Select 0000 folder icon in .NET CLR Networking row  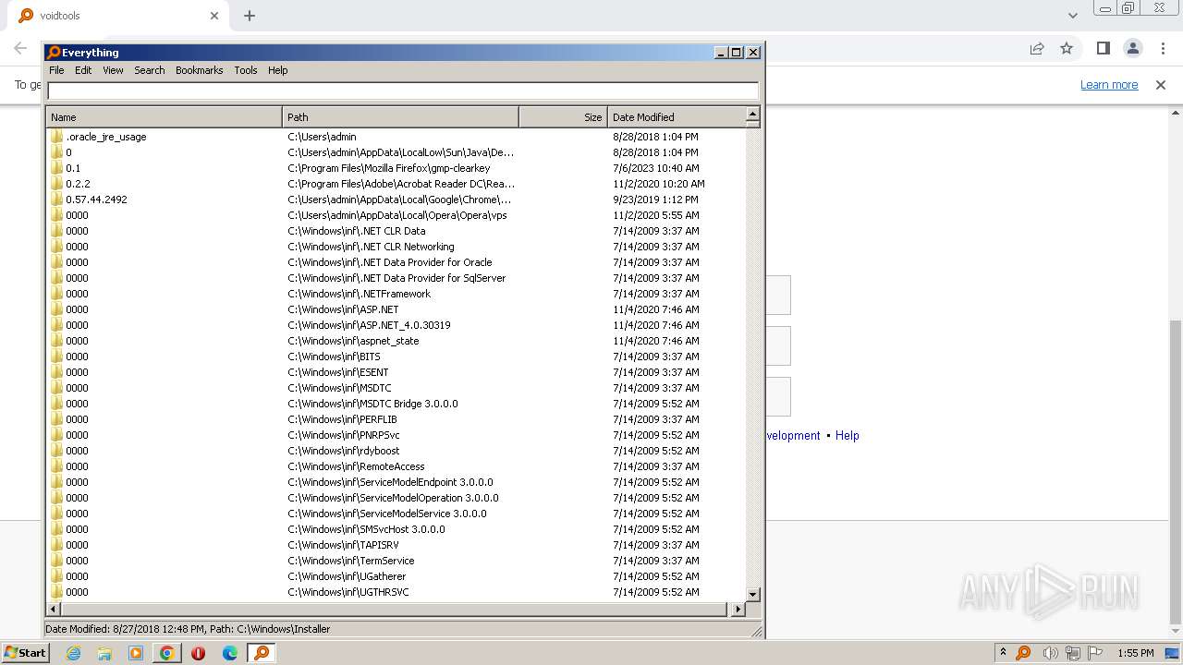[x=56, y=247]
